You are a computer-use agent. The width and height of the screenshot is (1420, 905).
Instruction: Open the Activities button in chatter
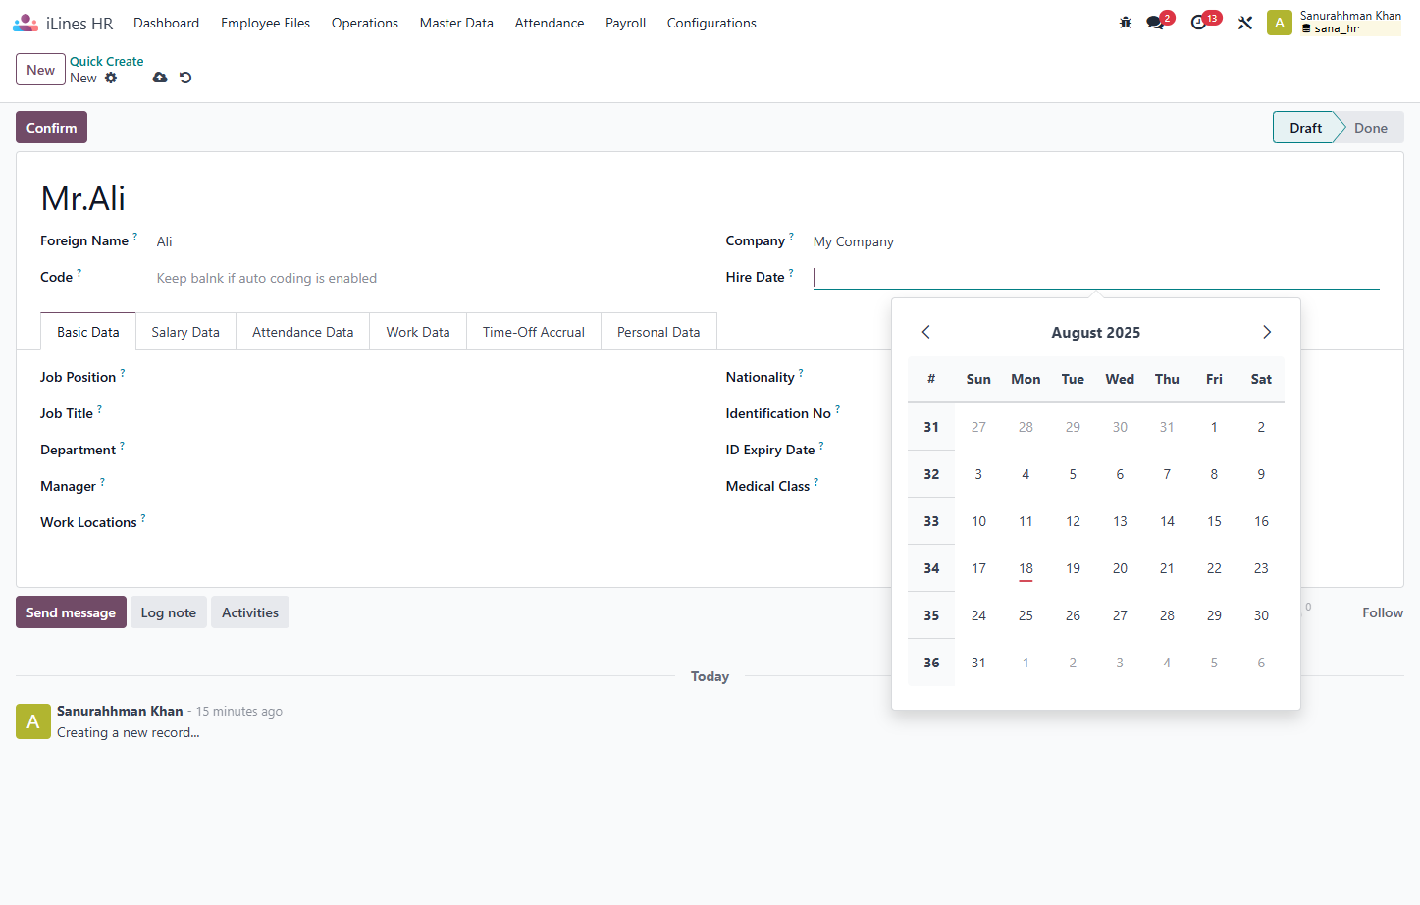pyautogui.click(x=250, y=612)
